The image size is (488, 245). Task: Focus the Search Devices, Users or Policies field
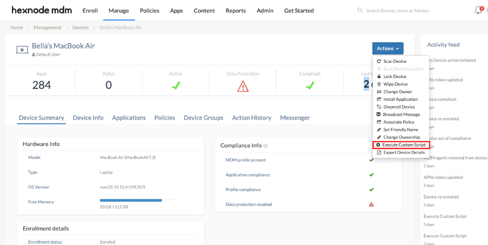coord(397,10)
